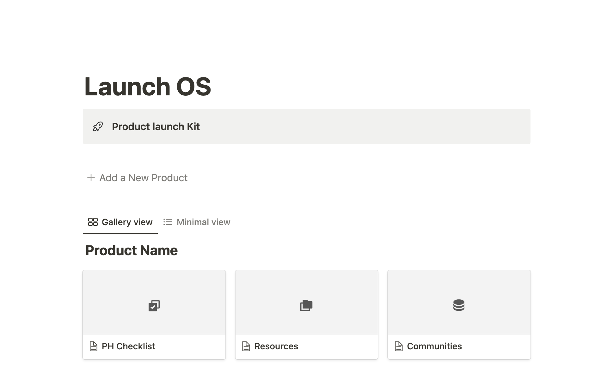The image size is (607, 379).
Task: Switch to the Minimal view tab
Action: pyautogui.click(x=203, y=222)
